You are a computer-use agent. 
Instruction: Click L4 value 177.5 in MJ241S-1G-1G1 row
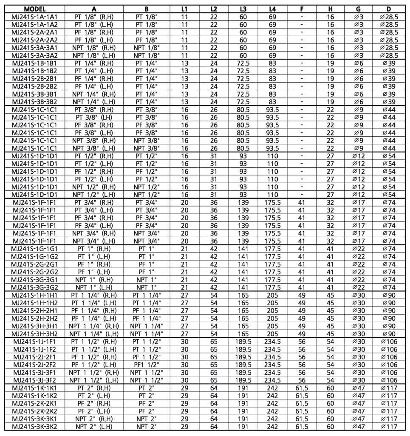pos(272,249)
